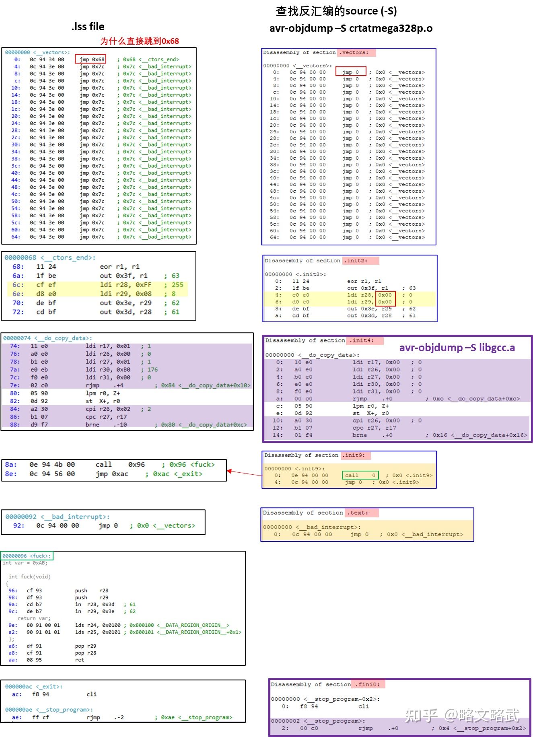The image size is (533, 737).
Task: Click the highlighted '.init2:' section label
Action: click(360, 261)
